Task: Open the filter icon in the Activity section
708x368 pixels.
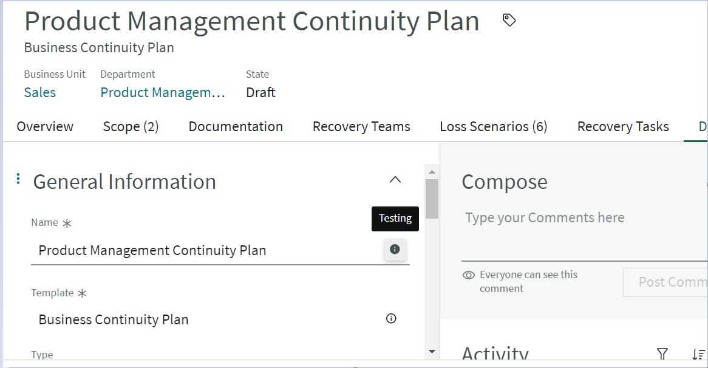Action: [661, 353]
